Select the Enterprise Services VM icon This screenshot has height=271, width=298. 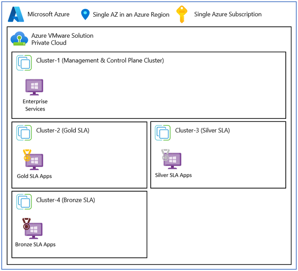click(x=34, y=87)
